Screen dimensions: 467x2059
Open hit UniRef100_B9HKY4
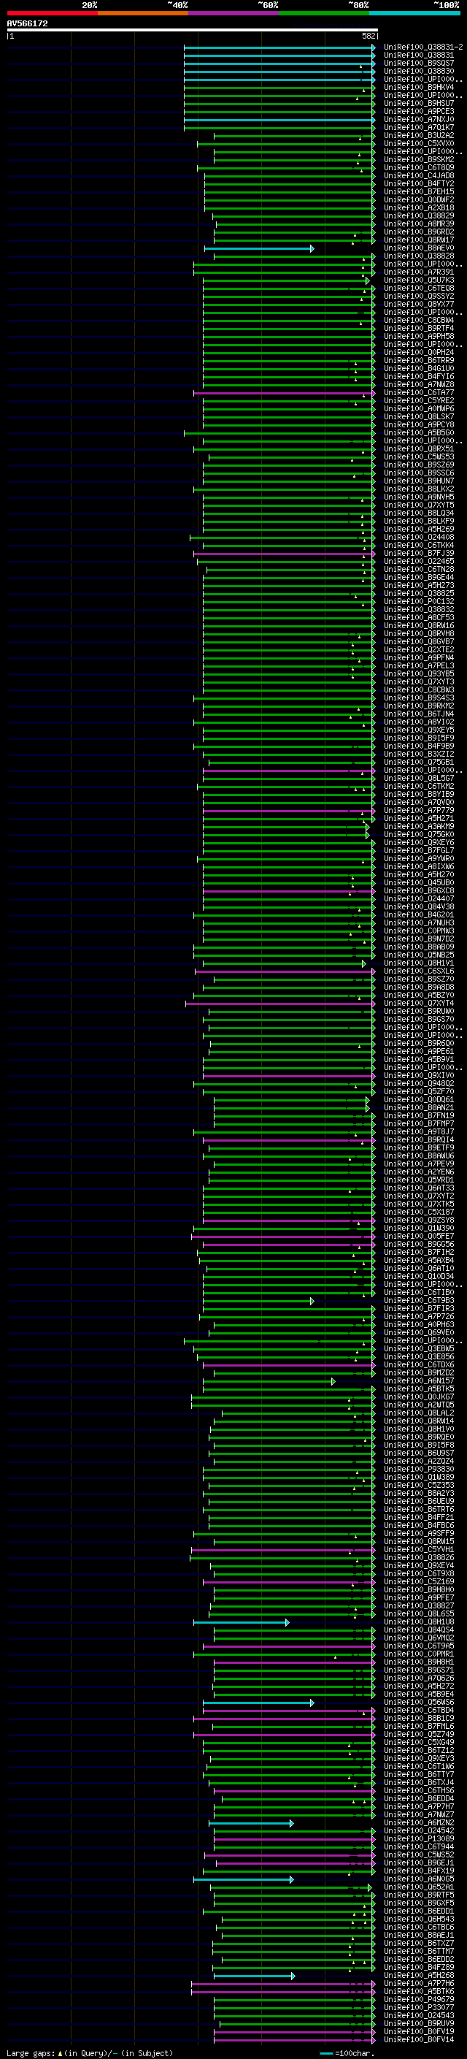click(419, 87)
